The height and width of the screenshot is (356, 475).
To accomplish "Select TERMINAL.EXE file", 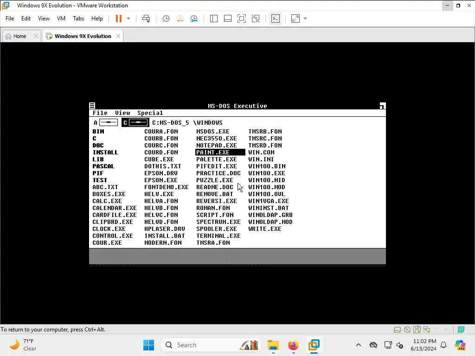I will (218, 236).
